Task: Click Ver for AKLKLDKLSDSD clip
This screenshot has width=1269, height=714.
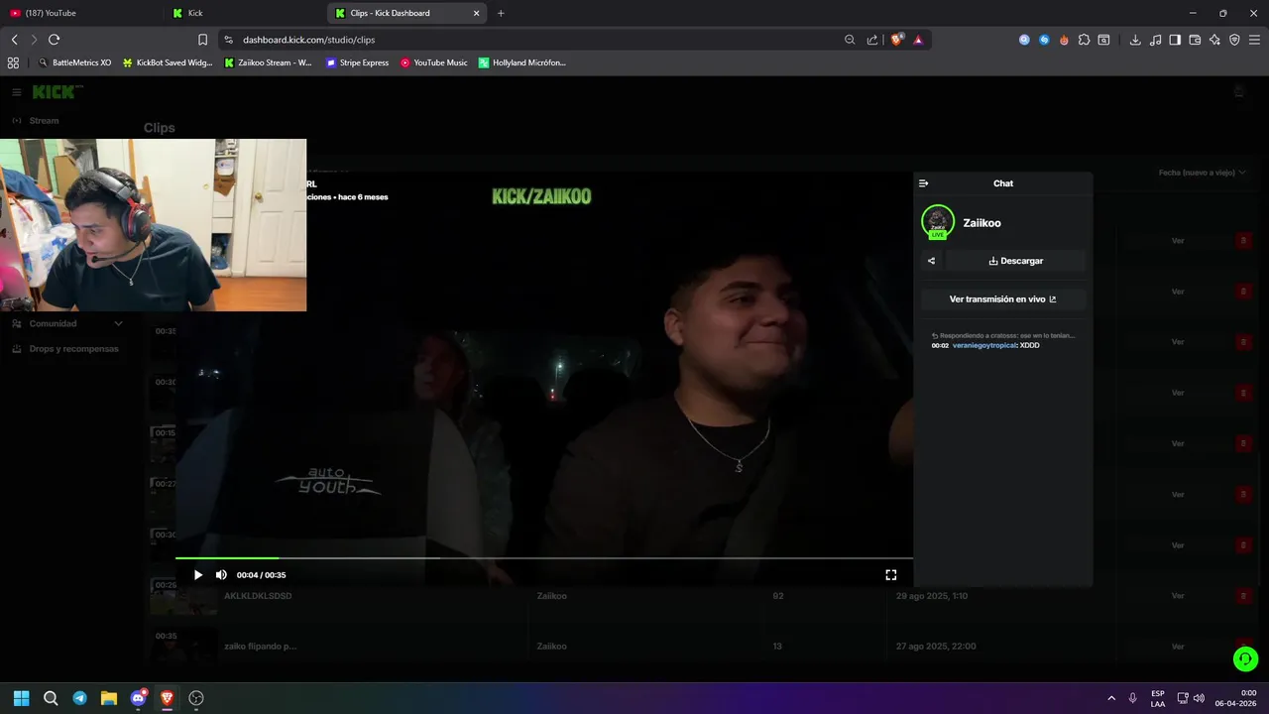Action: [x=1178, y=596]
